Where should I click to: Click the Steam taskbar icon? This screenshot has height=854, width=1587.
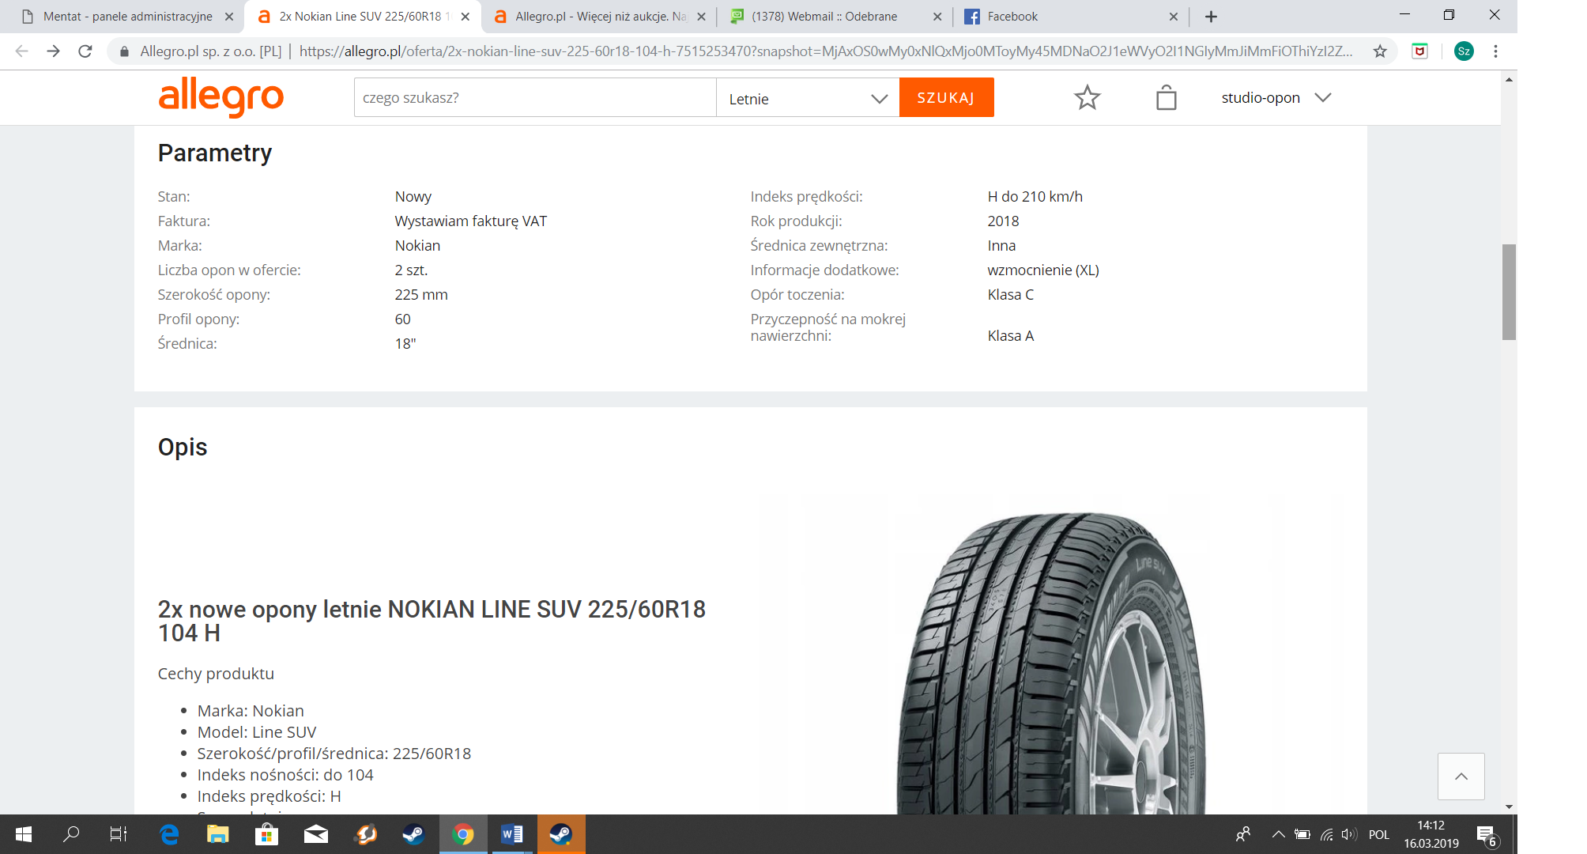tap(413, 834)
